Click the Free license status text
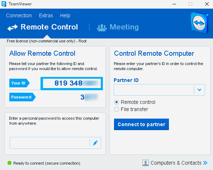 pyautogui.click(x=47, y=41)
